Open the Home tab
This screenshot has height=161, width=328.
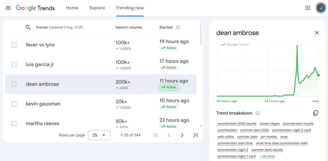(72, 8)
